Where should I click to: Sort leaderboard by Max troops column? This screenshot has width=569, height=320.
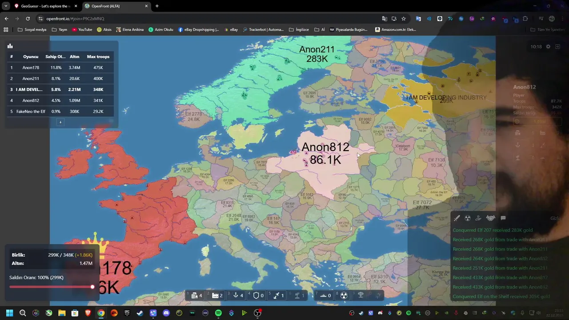point(98,57)
